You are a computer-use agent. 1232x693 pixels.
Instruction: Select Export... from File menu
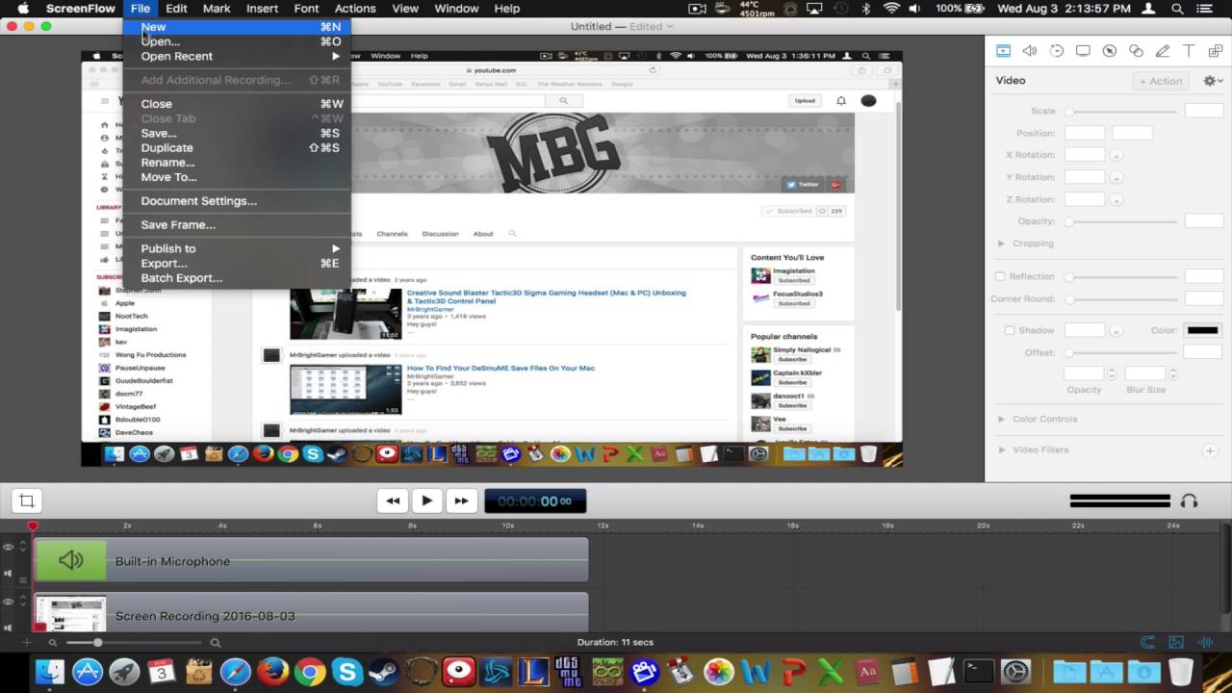237,263
